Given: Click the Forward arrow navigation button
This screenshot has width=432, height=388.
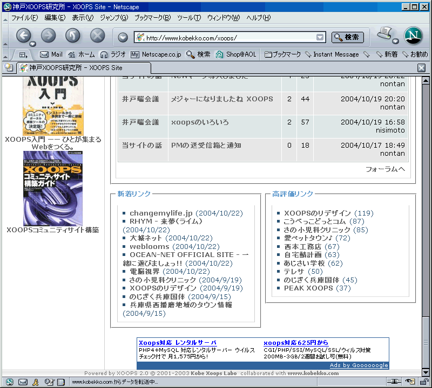Looking at the screenshot, I should point(48,36).
